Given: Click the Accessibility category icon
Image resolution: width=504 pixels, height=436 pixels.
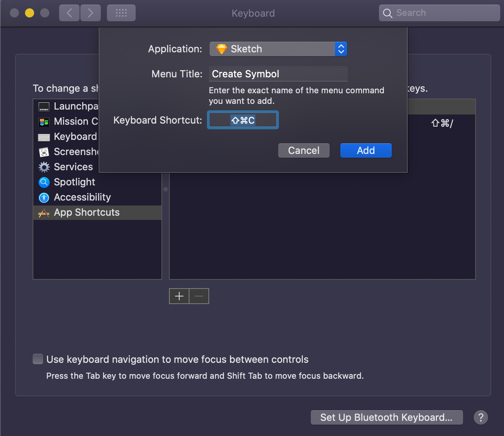Looking at the screenshot, I should pos(44,198).
